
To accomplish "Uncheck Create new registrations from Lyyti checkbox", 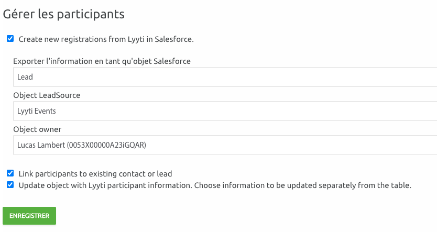I will click(x=10, y=39).
